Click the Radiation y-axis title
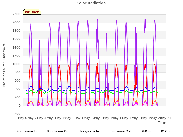Screen dimensions: 183x137 4,65
